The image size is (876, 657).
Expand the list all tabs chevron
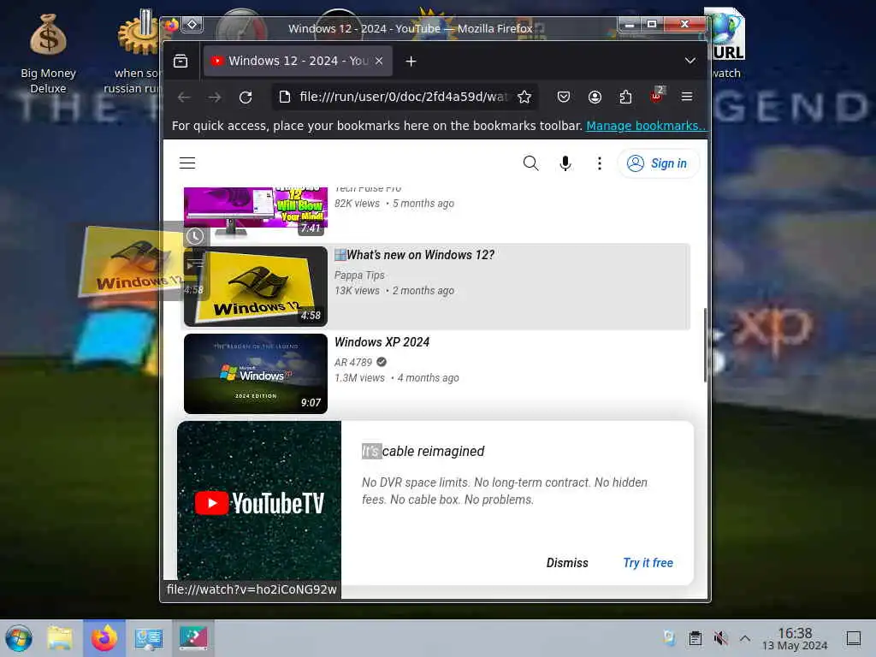(690, 61)
